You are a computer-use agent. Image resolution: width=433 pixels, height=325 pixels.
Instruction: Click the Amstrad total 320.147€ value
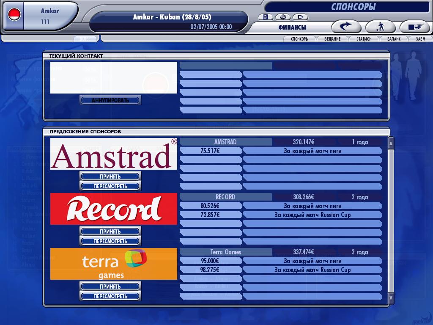click(304, 142)
